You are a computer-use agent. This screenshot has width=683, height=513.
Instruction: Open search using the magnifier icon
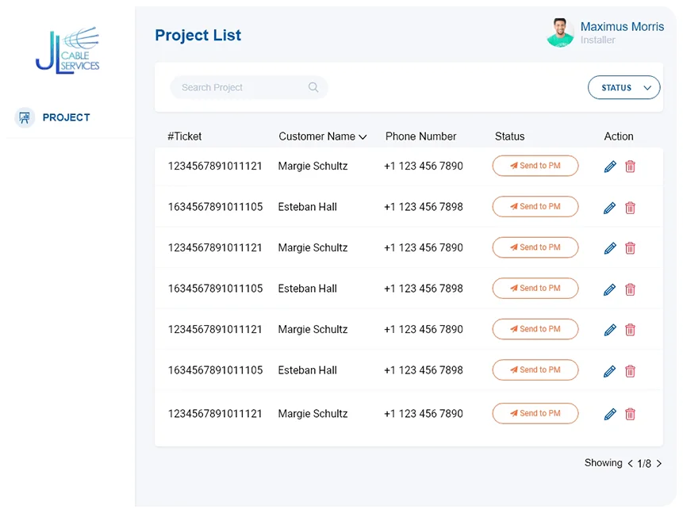(x=313, y=87)
